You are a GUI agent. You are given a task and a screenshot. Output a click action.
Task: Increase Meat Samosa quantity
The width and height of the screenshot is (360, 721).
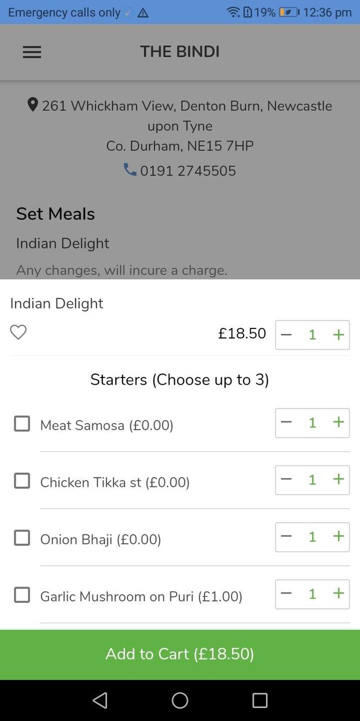338,422
